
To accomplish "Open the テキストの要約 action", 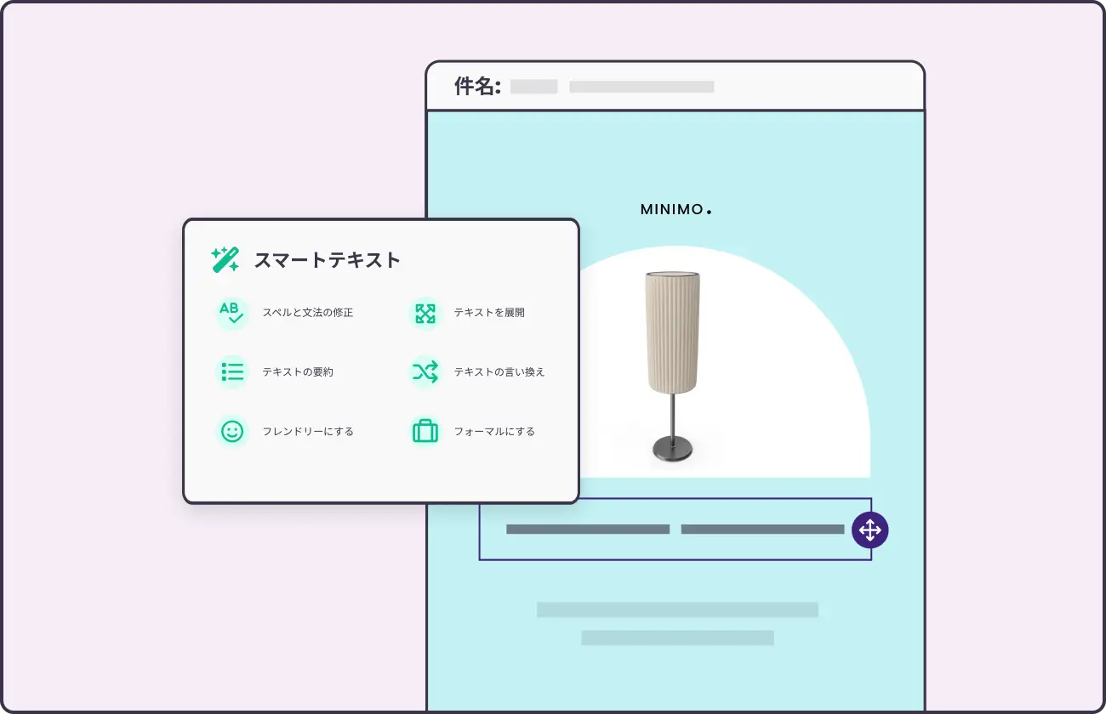I will pyautogui.click(x=298, y=371).
